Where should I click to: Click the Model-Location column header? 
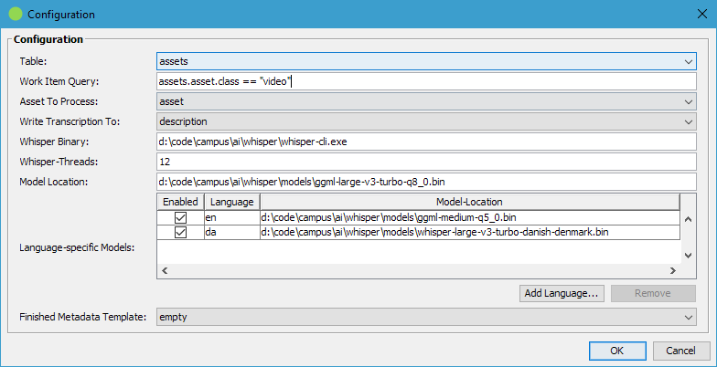click(x=470, y=202)
